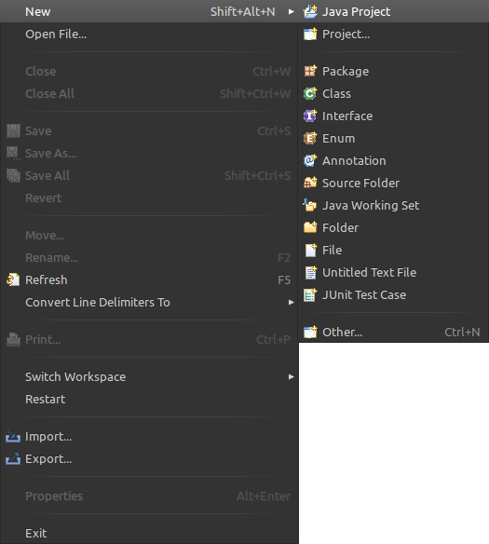The width and height of the screenshot is (489, 544).
Task: Expand Convert Line Delimiters To submenu
Action: pyautogui.click(x=292, y=302)
